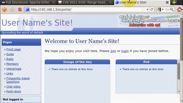Click the Image of the day header
The height and width of the screenshot is (103, 183).
[x=77, y=62]
